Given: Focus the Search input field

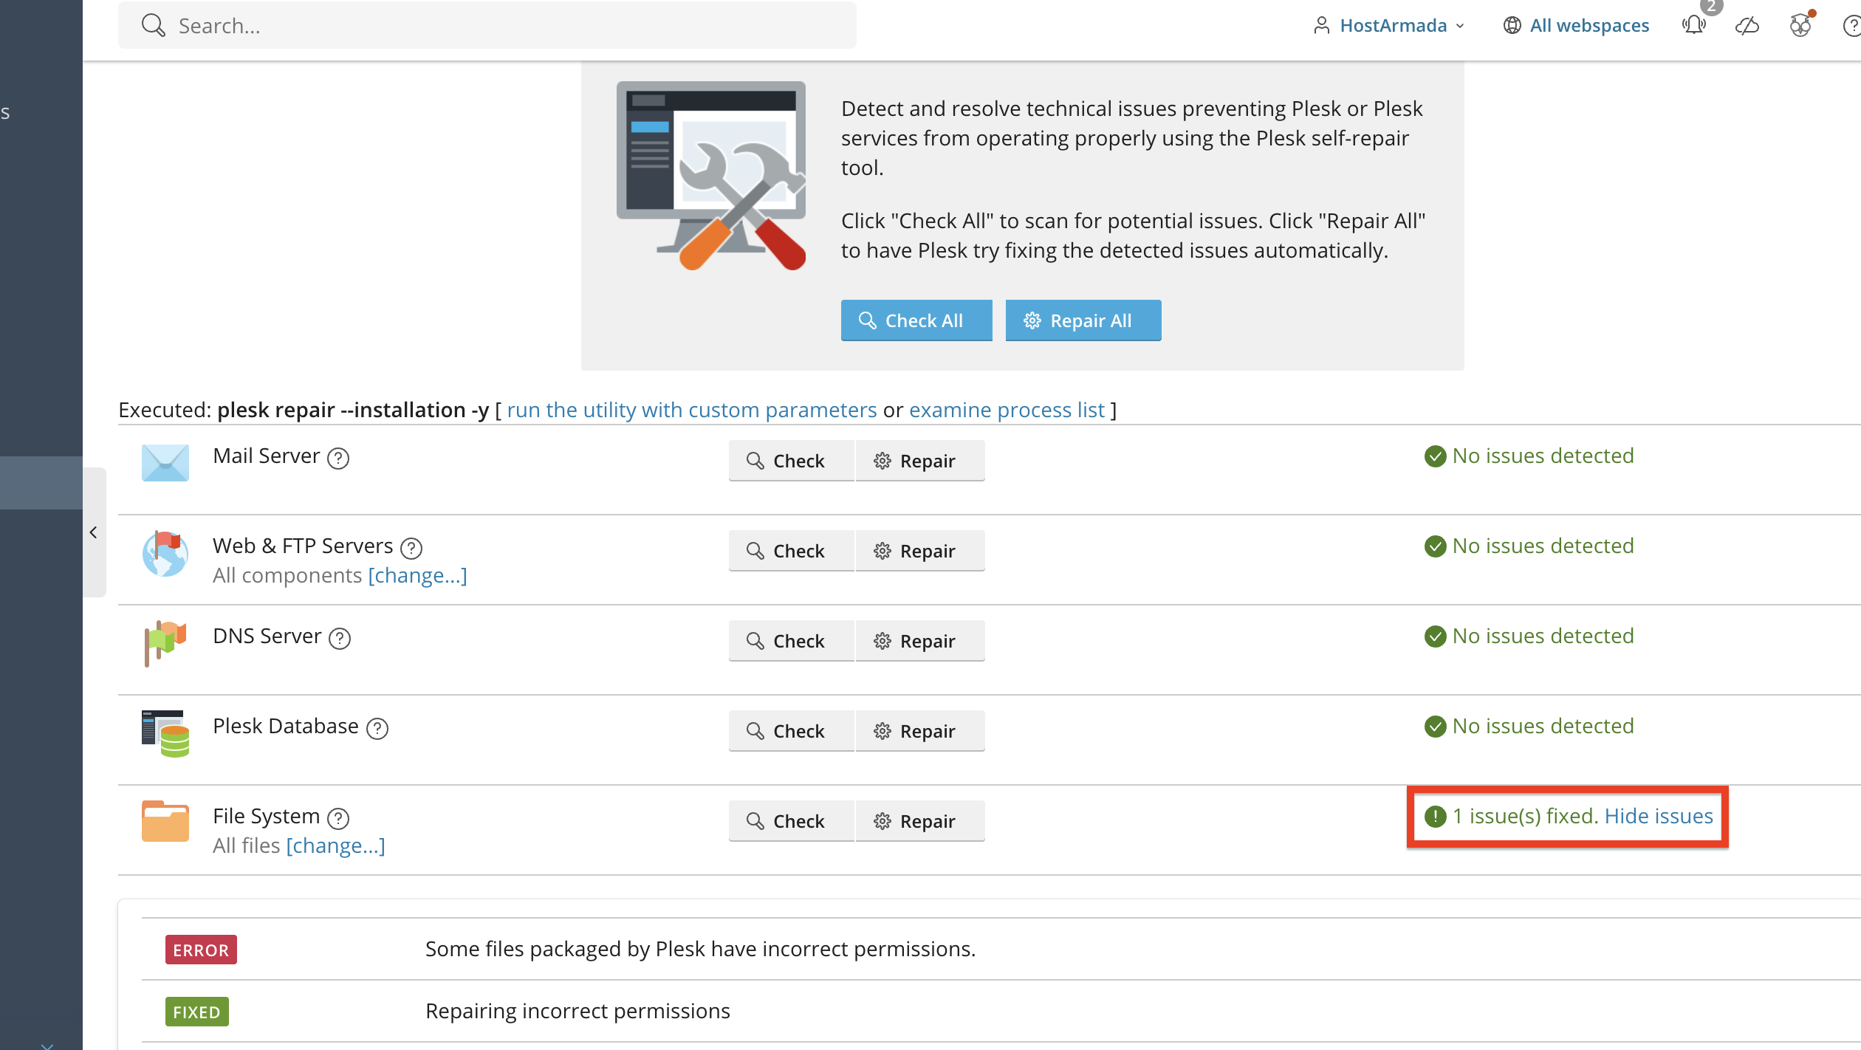Looking at the screenshot, I should point(487,26).
